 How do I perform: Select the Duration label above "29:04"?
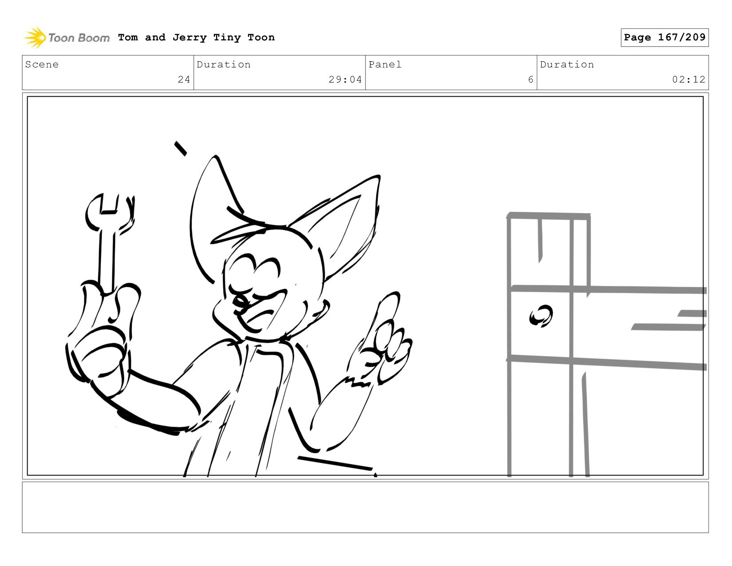click(224, 64)
